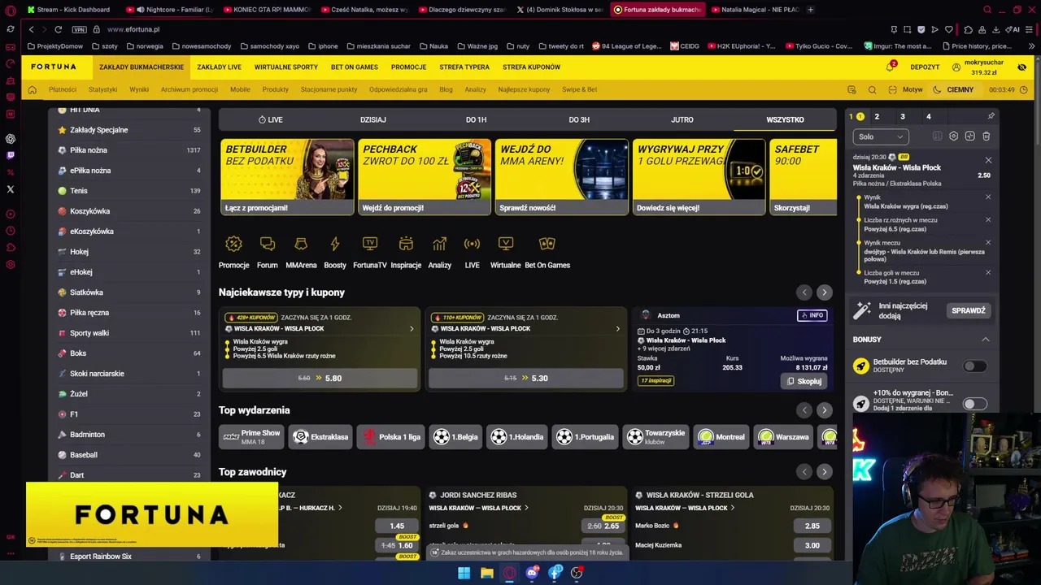Open betslip settings gear icon
The image size is (1041, 585).
click(x=954, y=136)
